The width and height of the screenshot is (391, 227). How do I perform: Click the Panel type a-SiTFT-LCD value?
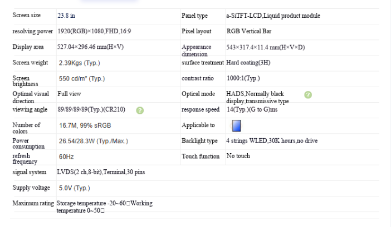click(x=273, y=16)
